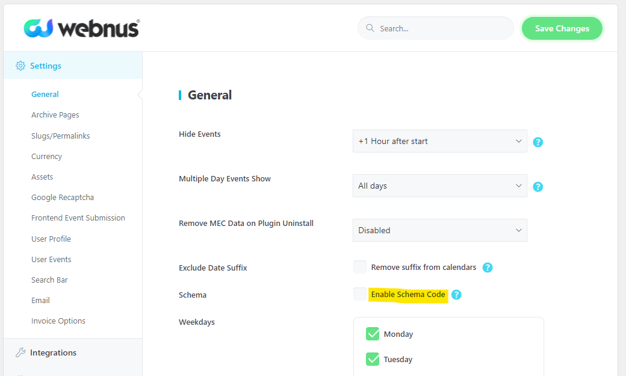The height and width of the screenshot is (376, 626).
Task: Open the Hide Events dropdown
Action: 439,141
